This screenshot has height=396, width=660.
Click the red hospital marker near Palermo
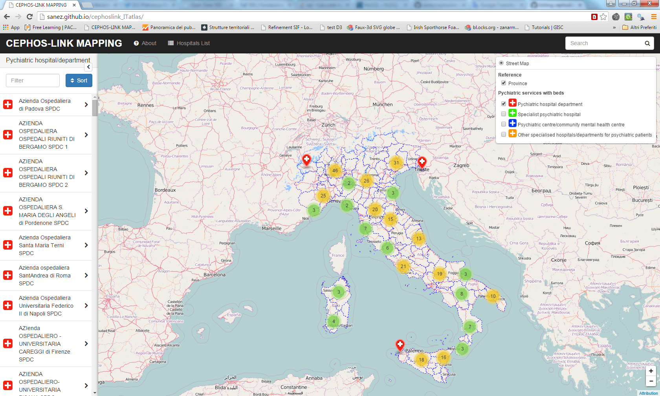(400, 345)
